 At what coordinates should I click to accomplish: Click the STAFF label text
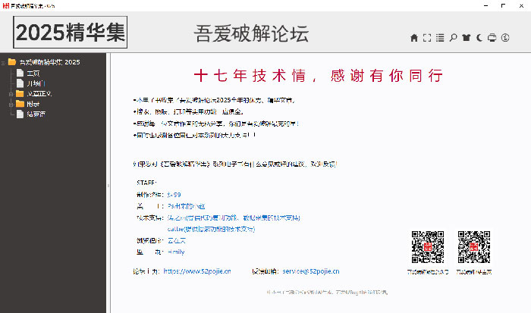(146, 183)
